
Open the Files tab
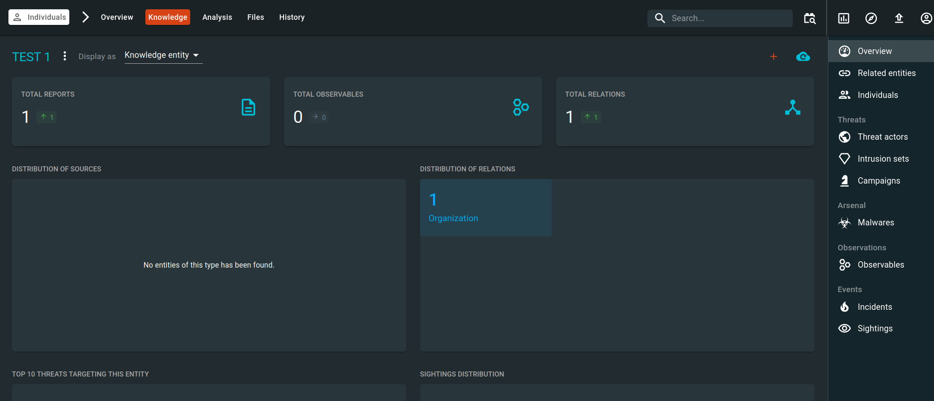point(256,17)
